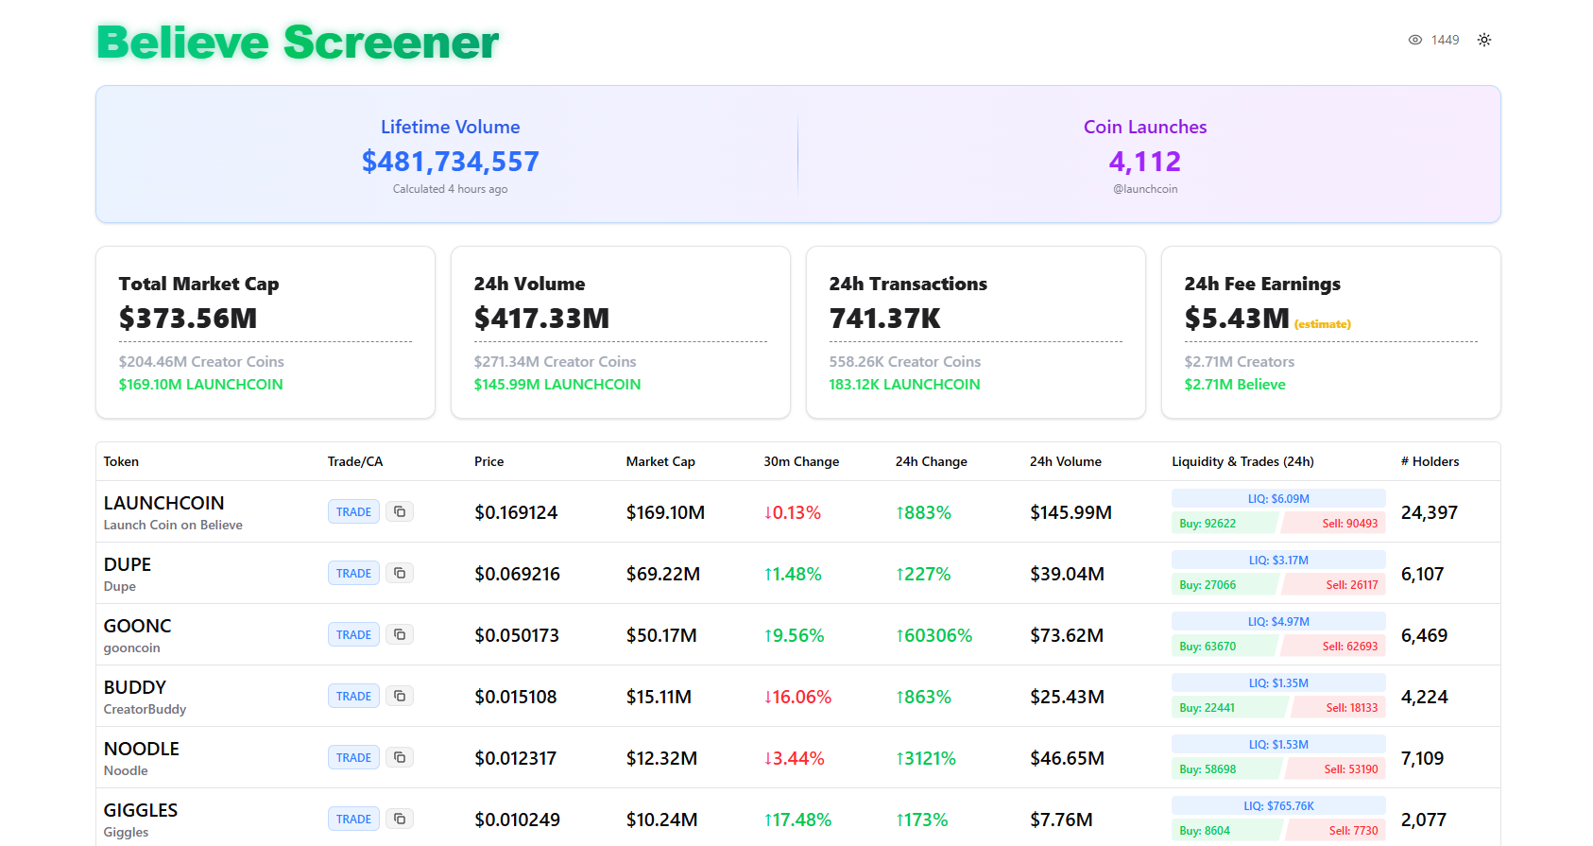Open the @launchcoin link
1593x846 pixels.
tap(1144, 189)
